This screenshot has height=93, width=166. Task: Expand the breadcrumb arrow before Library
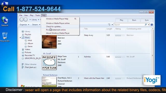(x=30, y=20)
